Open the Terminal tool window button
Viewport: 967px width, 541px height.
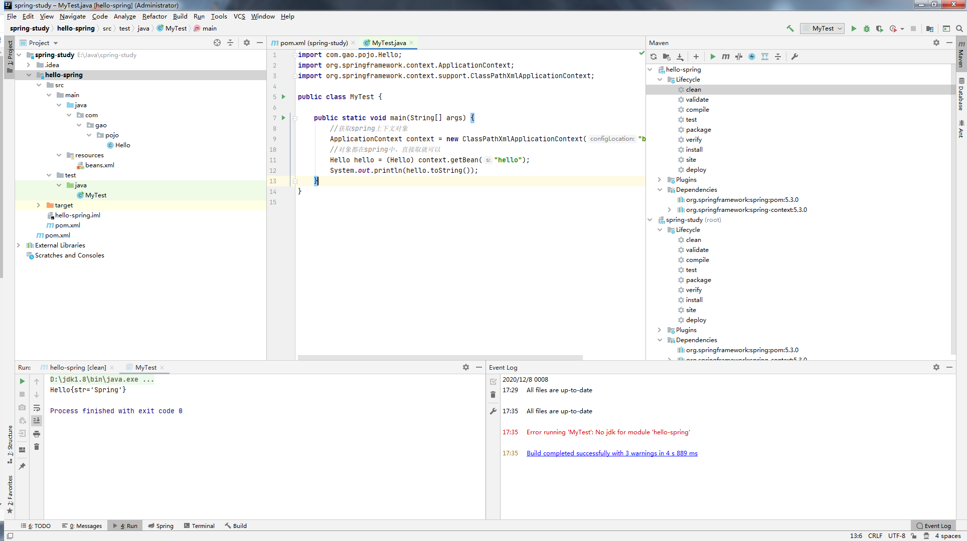(199, 526)
